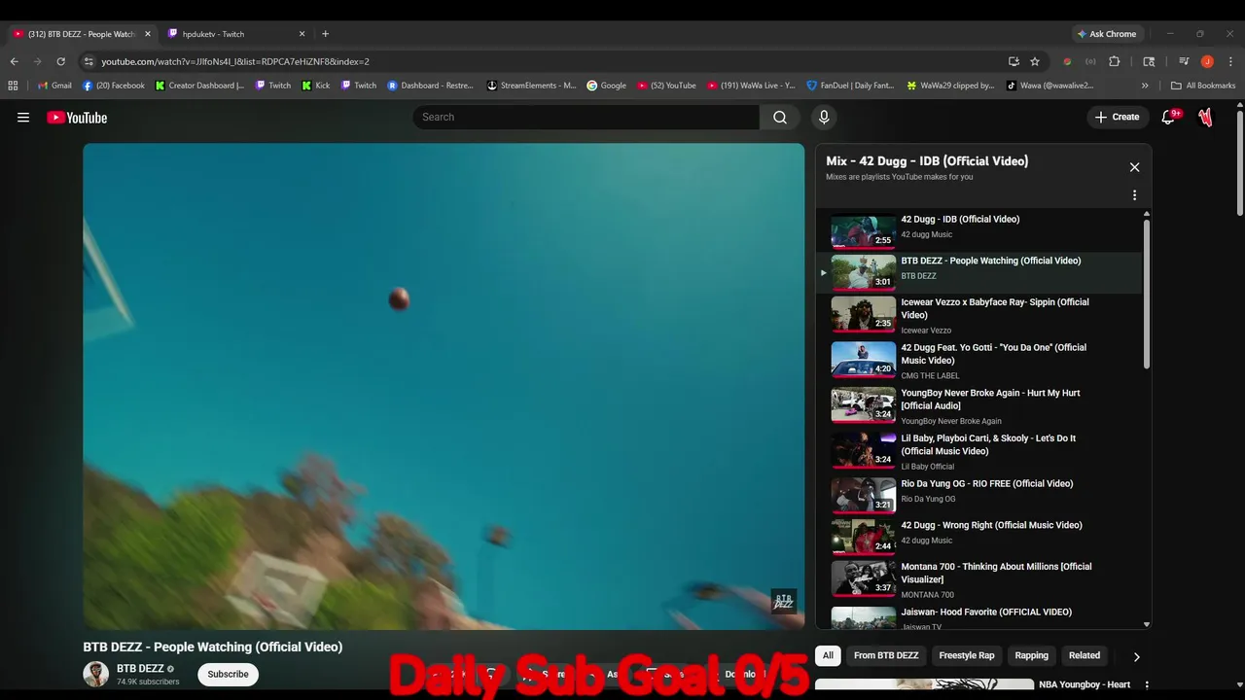Subscribe to BTB DEZZ
This screenshot has width=1245, height=700.
click(x=228, y=674)
